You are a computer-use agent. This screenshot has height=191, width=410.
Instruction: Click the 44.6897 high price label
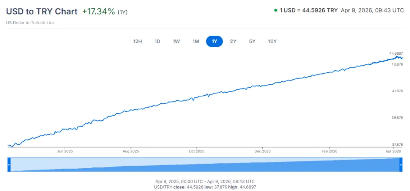(x=396, y=53)
